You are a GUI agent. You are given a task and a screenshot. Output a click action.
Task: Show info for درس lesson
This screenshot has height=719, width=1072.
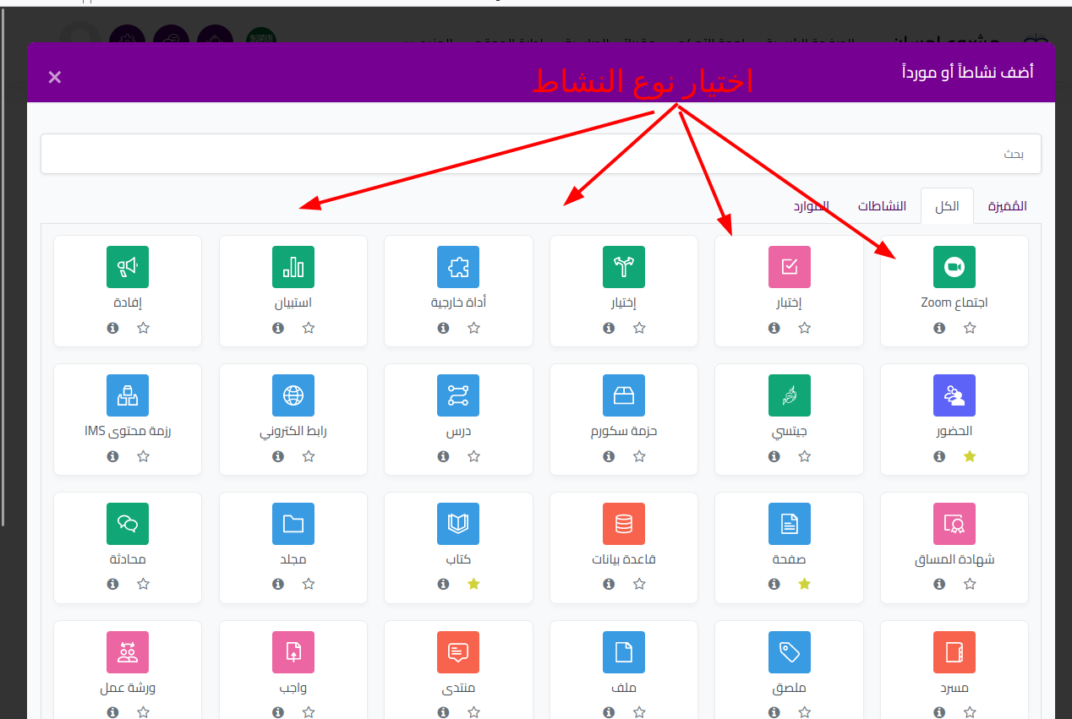click(443, 456)
